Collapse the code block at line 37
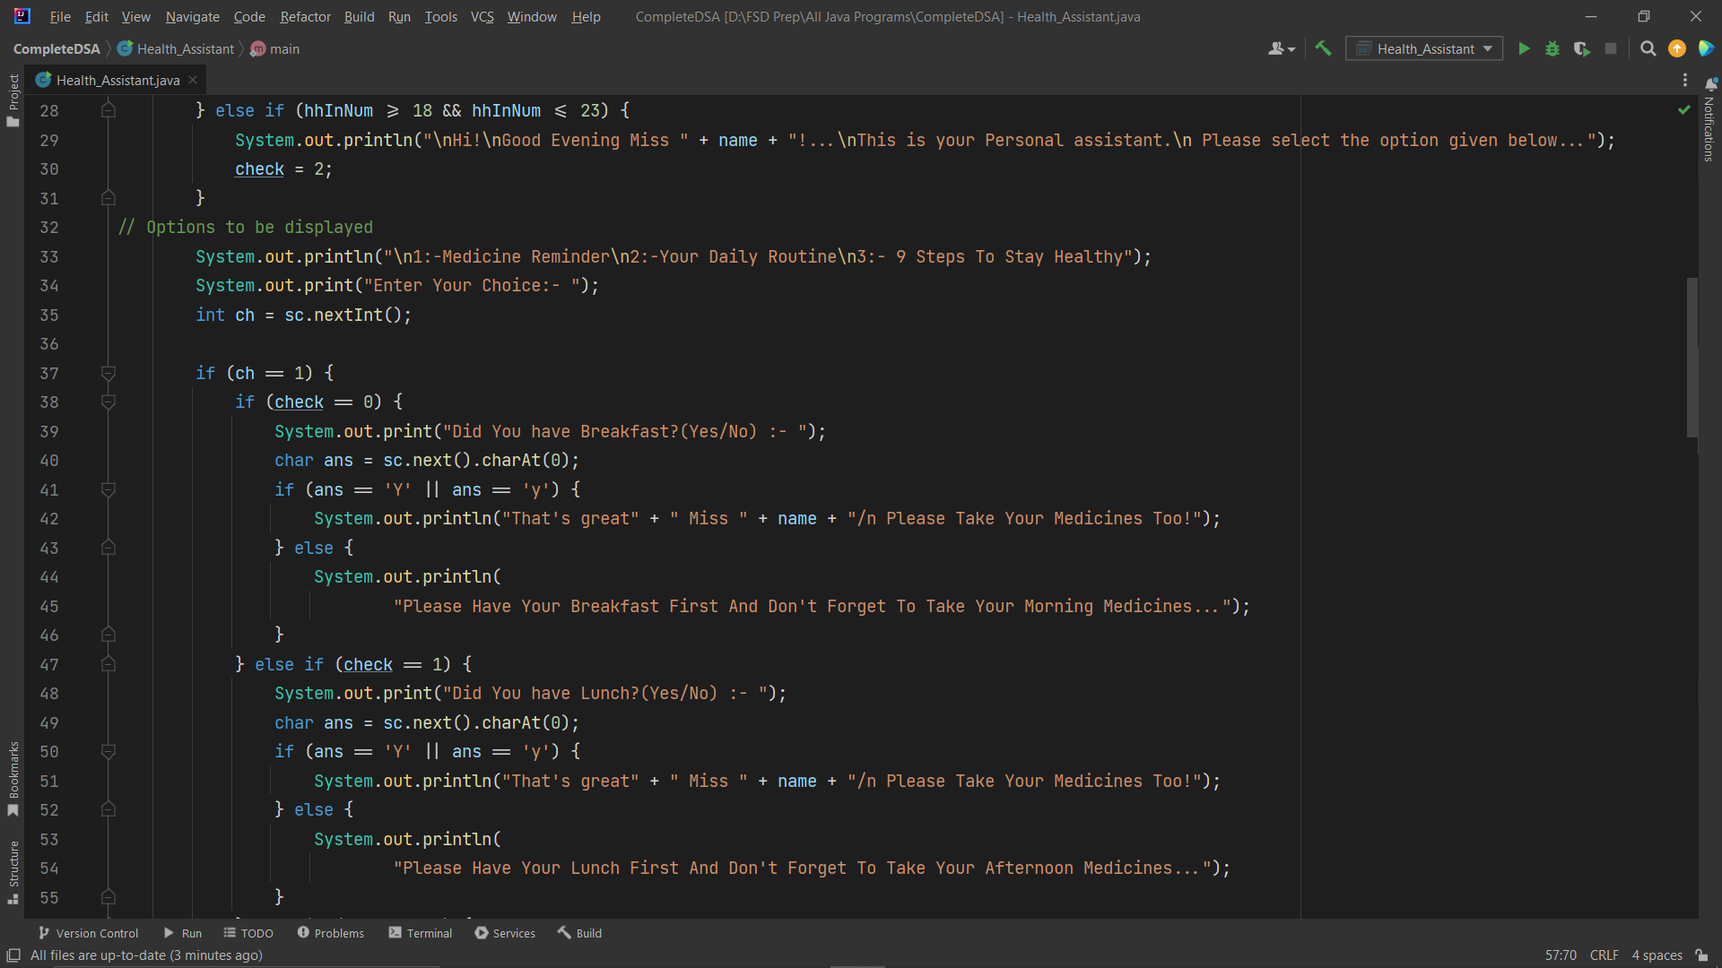1722x968 pixels. [109, 373]
